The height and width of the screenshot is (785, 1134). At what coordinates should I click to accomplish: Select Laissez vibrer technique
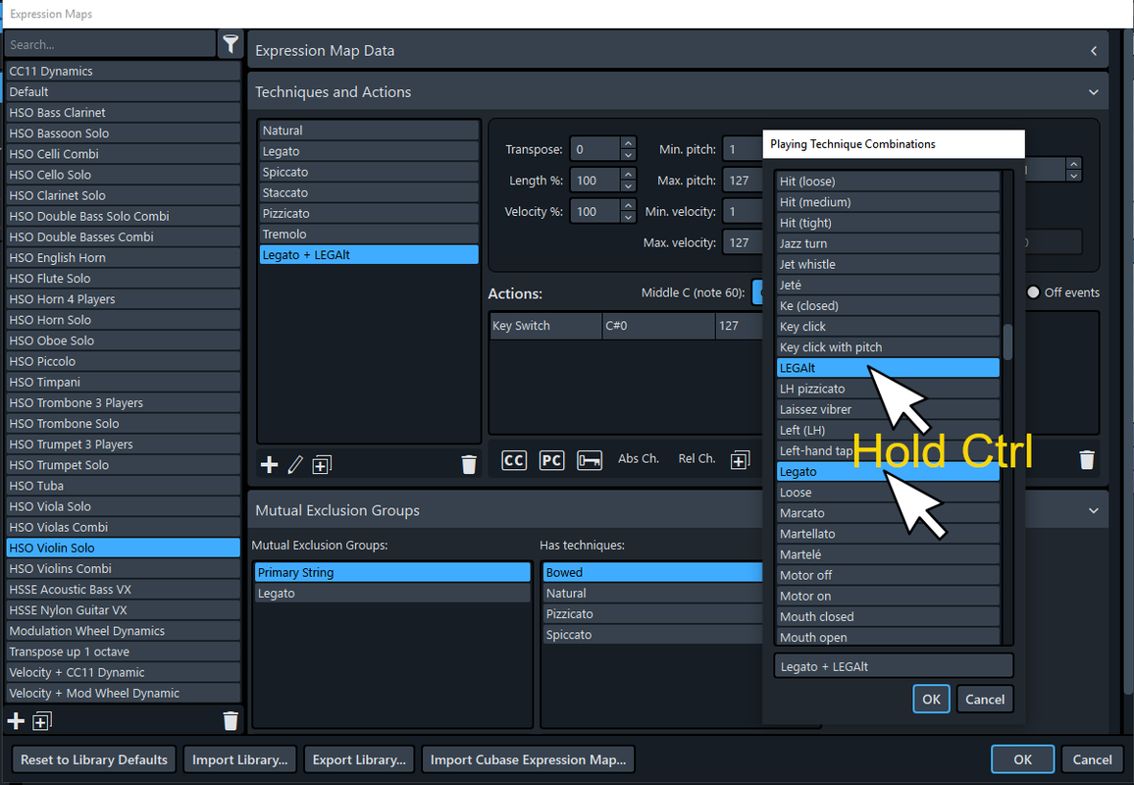888,409
